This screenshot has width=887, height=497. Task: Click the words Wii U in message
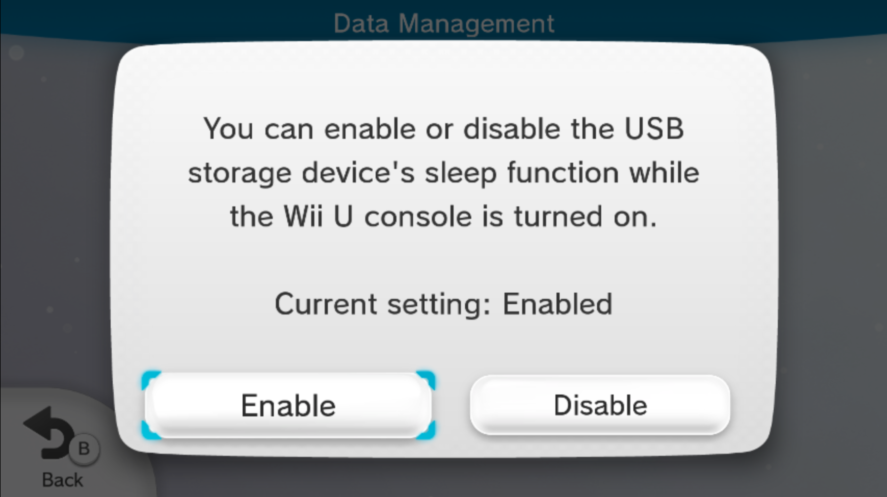click(x=318, y=217)
